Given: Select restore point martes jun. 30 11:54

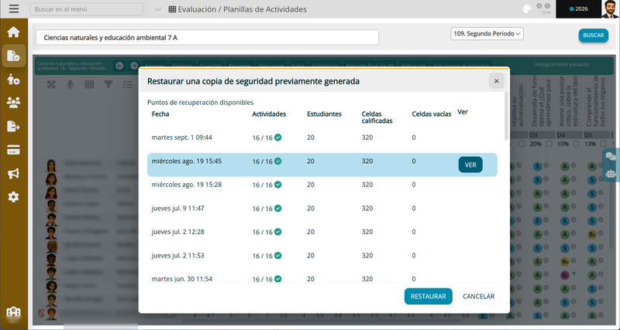Looking at the screenshot, I should [322, 277].
